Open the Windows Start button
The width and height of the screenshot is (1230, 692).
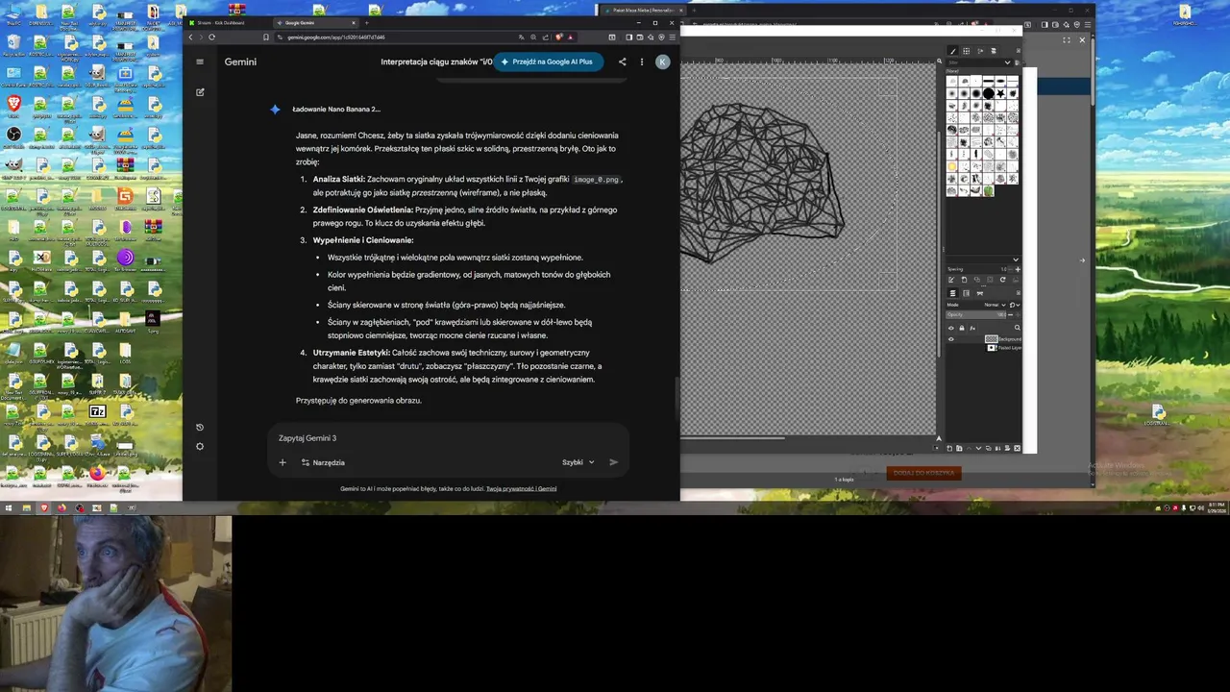pos(9,507)
